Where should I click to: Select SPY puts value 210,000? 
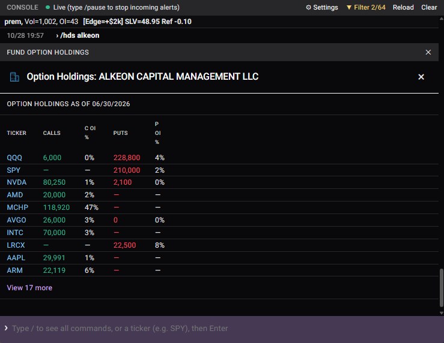[127, 170]
